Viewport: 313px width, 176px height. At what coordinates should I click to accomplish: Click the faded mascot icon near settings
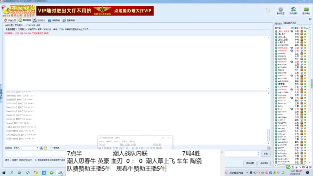pyautogui.click(x=268, y=11)
